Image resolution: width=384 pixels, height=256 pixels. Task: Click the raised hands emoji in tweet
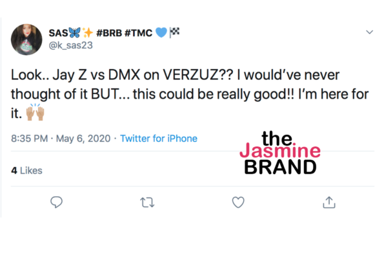[x=35, y=112]
